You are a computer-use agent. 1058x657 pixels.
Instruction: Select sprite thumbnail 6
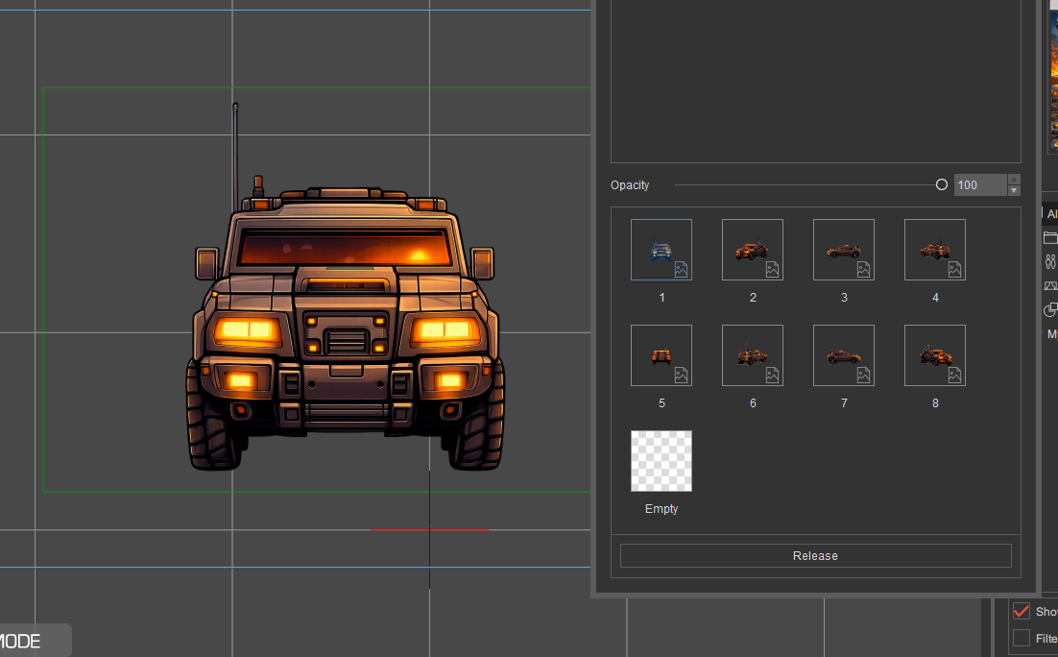pyautogui.click(x=753, y=355)
